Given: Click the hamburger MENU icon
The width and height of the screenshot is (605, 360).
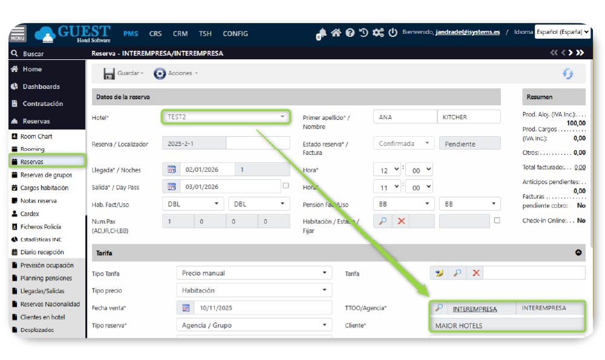Looking at the screenshot, I should (x=18, y=34).
